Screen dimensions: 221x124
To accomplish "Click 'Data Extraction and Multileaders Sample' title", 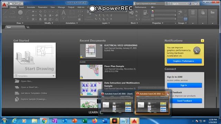I will point(122,84).
